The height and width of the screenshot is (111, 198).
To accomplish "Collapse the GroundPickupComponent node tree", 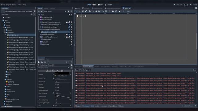I will 40,37.
